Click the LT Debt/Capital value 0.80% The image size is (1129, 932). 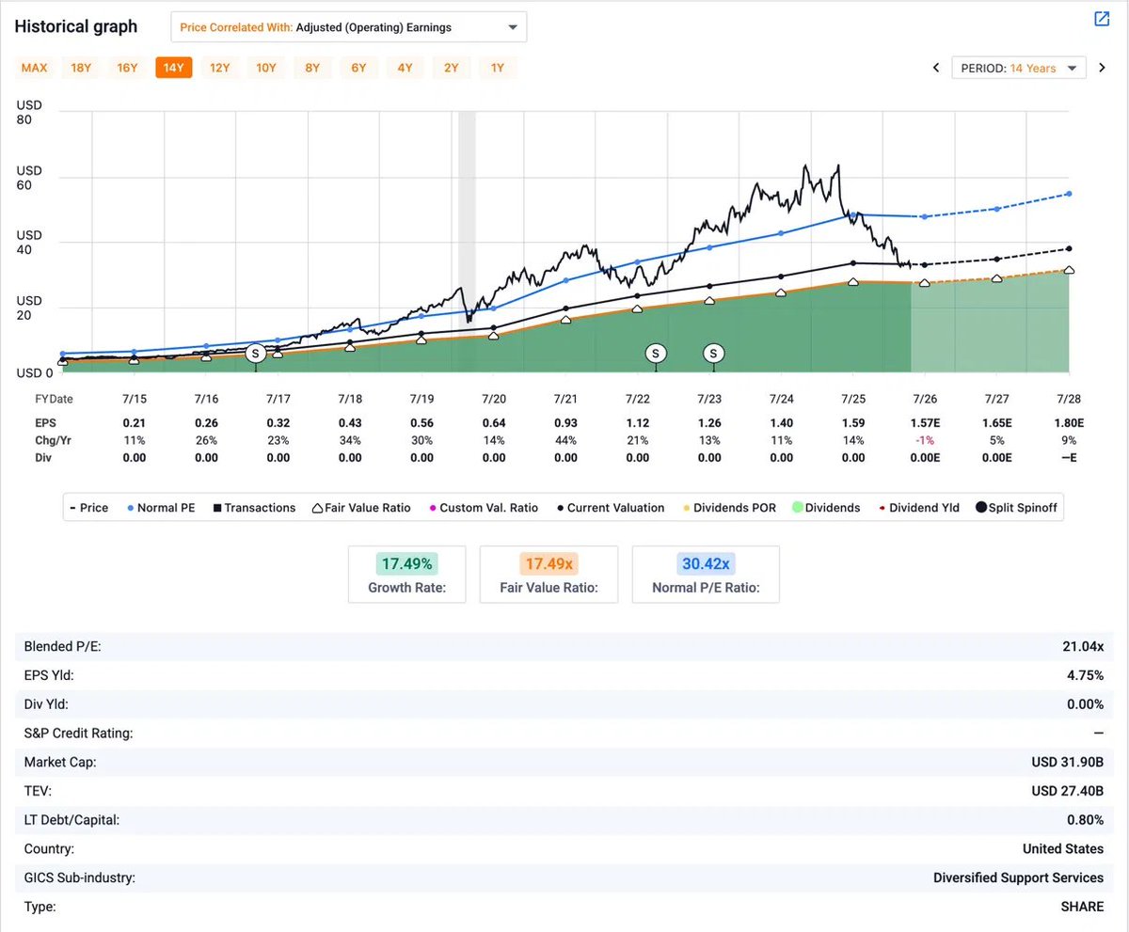click(1086, 820)
